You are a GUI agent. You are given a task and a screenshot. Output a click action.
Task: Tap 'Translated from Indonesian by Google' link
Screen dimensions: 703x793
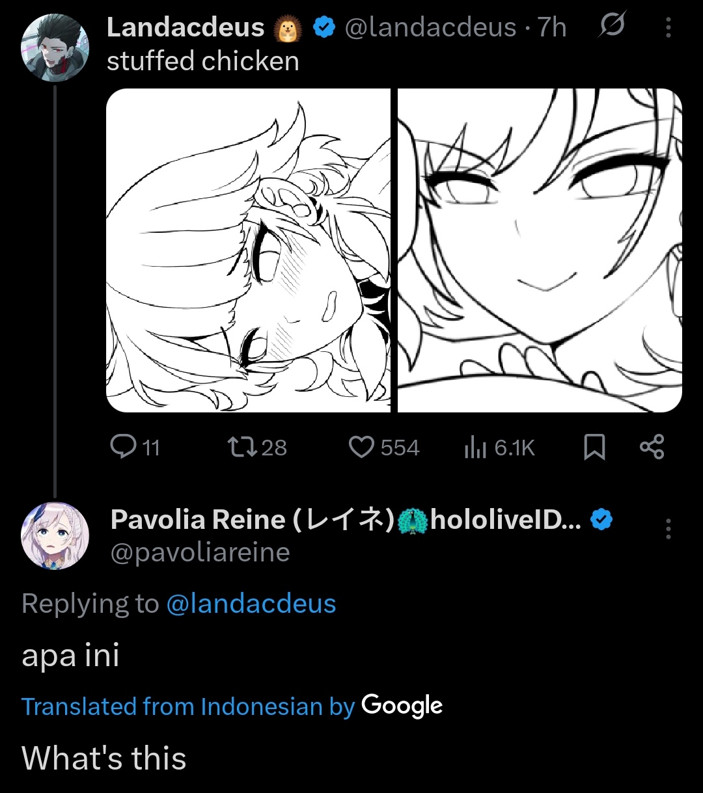pos(232,706)
